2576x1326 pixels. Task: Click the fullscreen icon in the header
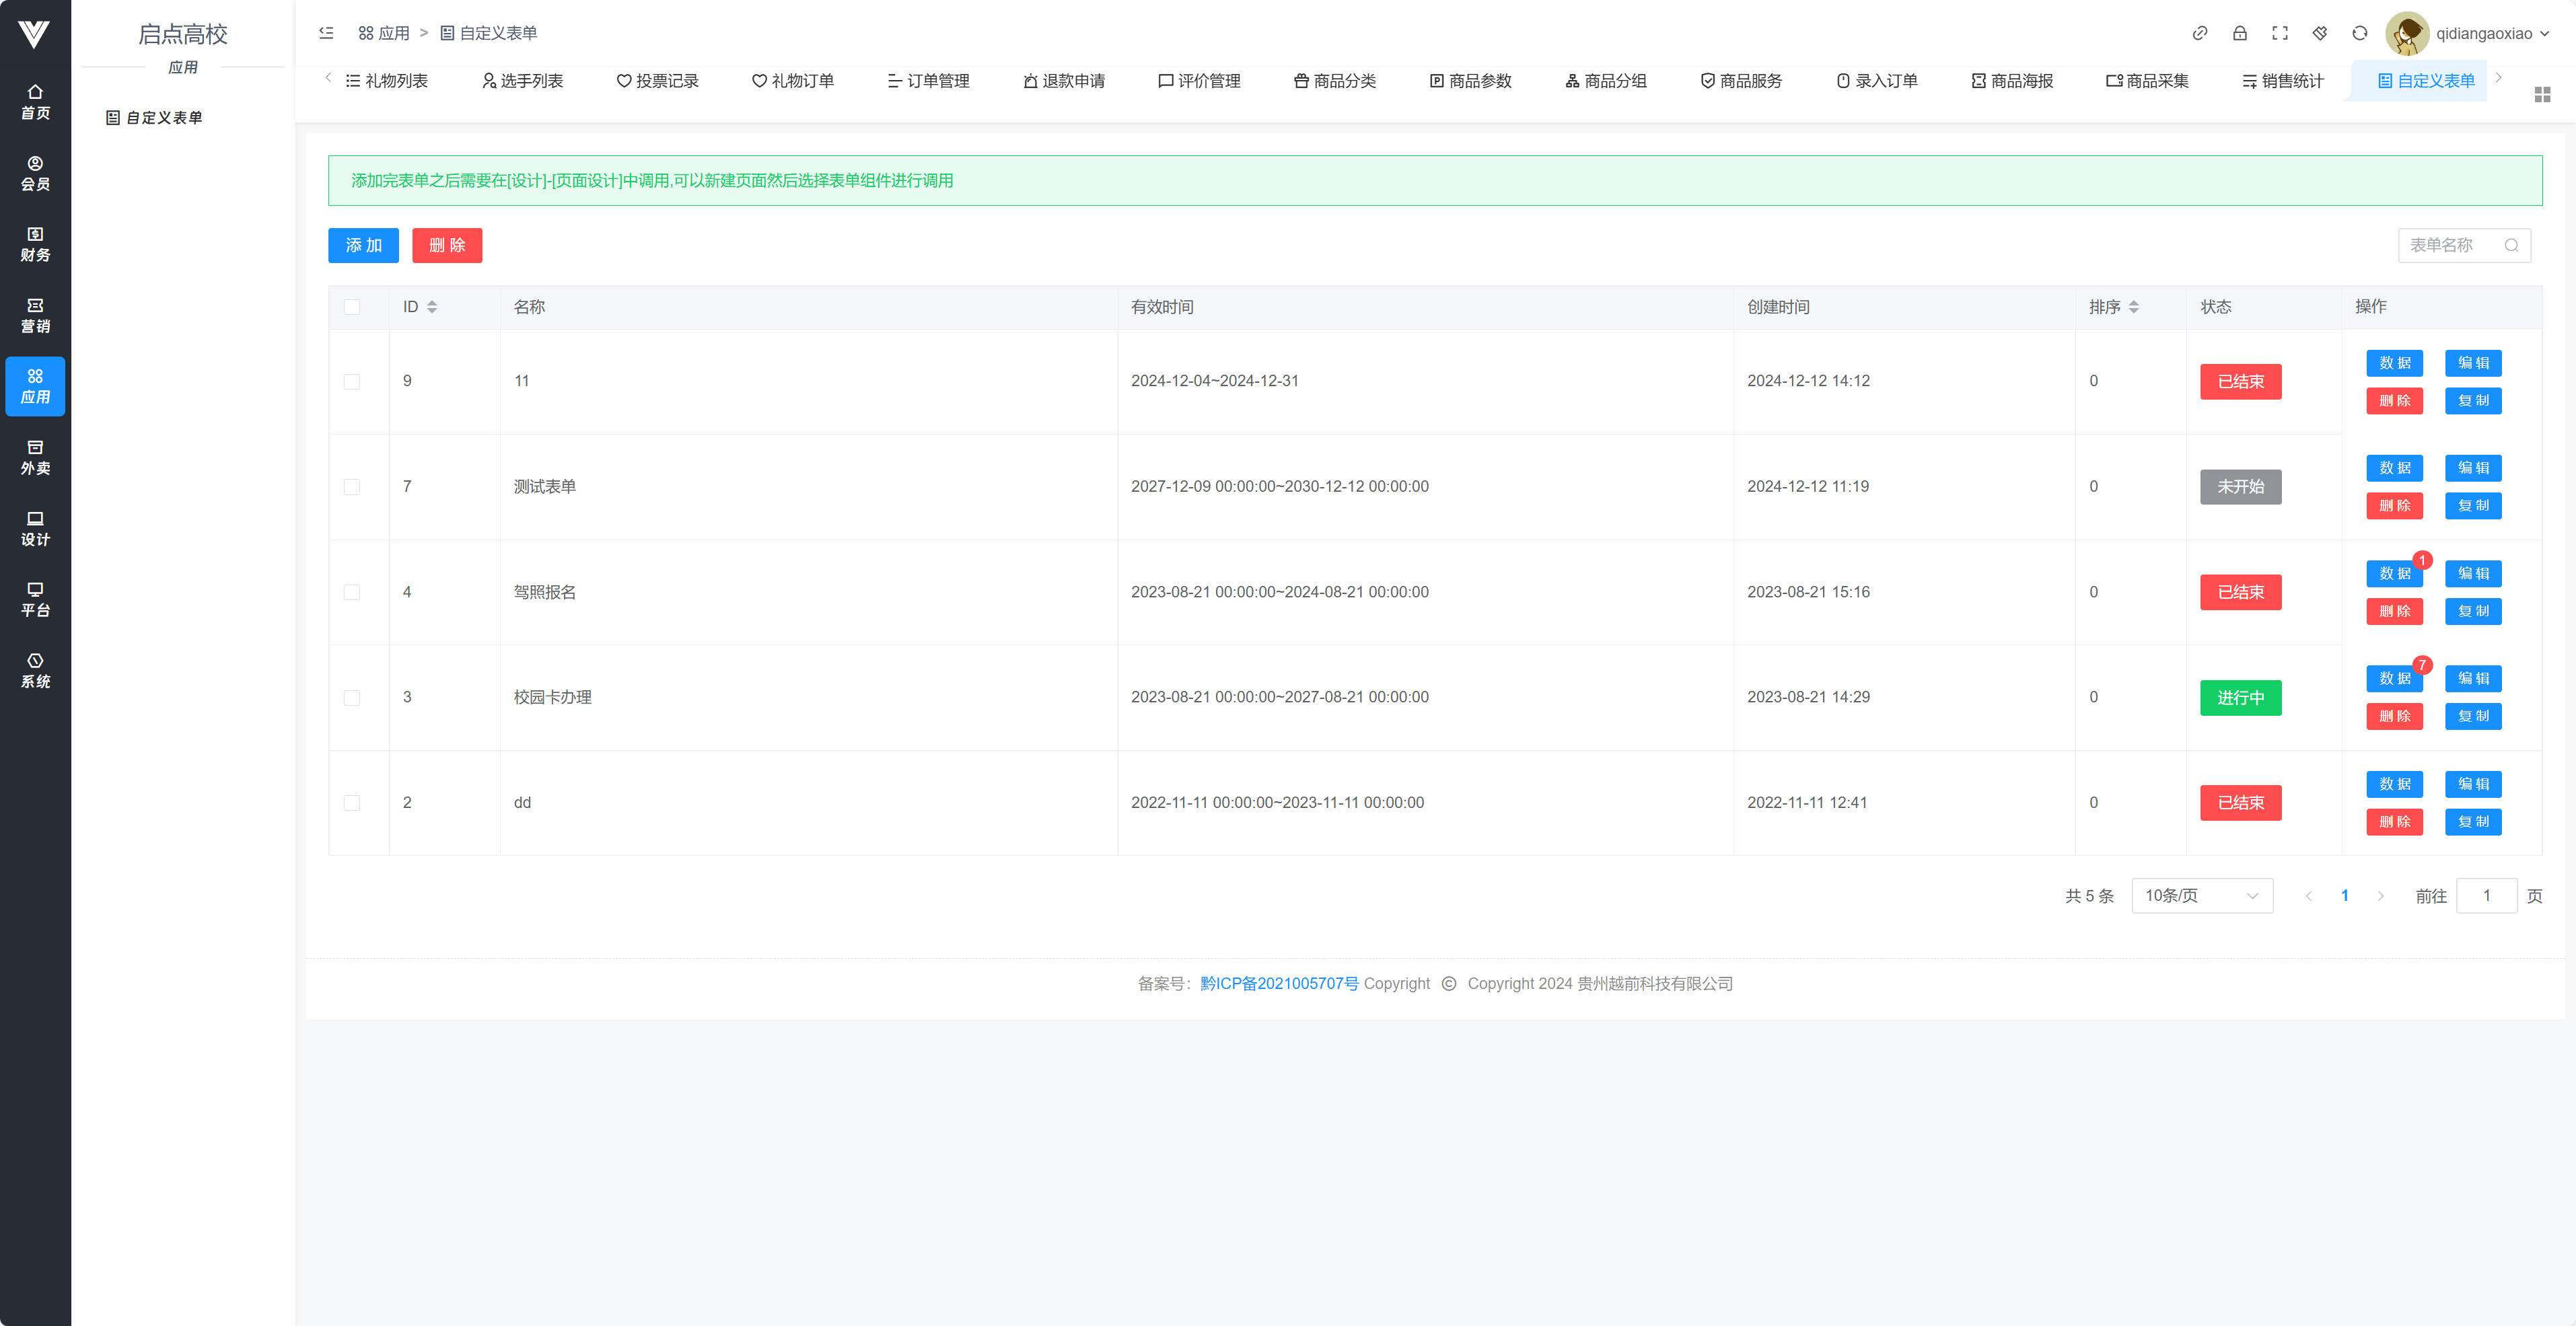(2279, 33)
